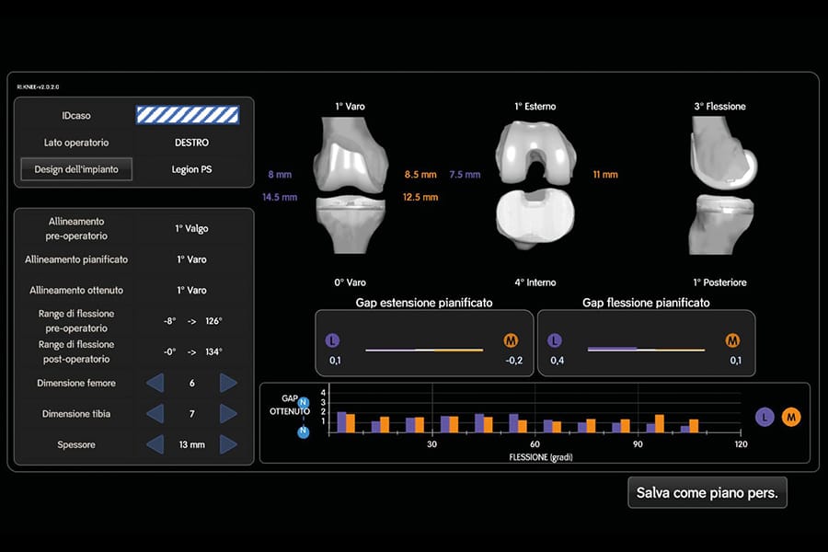Reduce Spessore thickness using left arrow
Viewport: 828px width, 552px height.
[156, 445]
